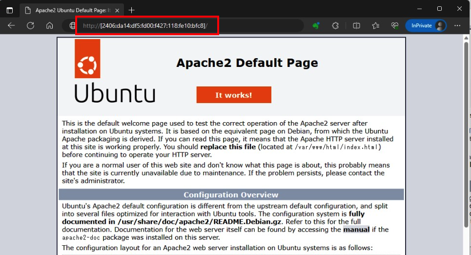Open the InPrivate profile button
The height and width of the screenshot is (255, 471).
pyautogui.click(x=426, y=25)
